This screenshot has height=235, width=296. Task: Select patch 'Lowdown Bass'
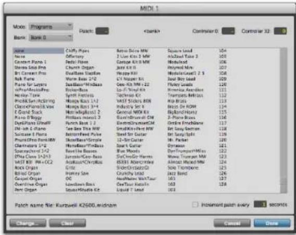coord(80,184)
